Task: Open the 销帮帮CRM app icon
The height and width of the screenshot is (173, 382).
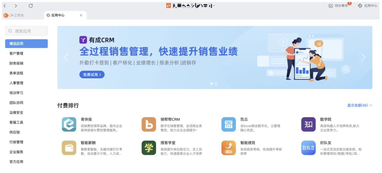Action: (149, 124)
